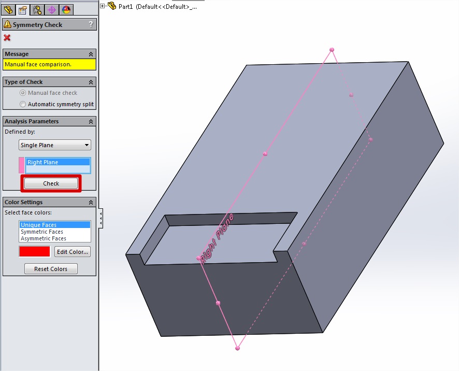Click the Part1 icon in flyout tree
Image resolution: width=459 pixels, height=371 pixels.
pyautogui.click(x=111, y=6)
